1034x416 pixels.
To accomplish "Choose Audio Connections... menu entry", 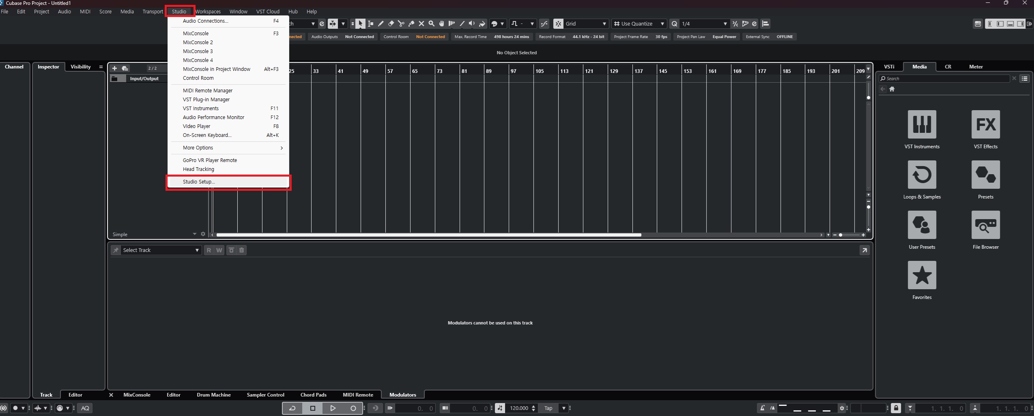I will pyautogui.click(x=228, y=21).
